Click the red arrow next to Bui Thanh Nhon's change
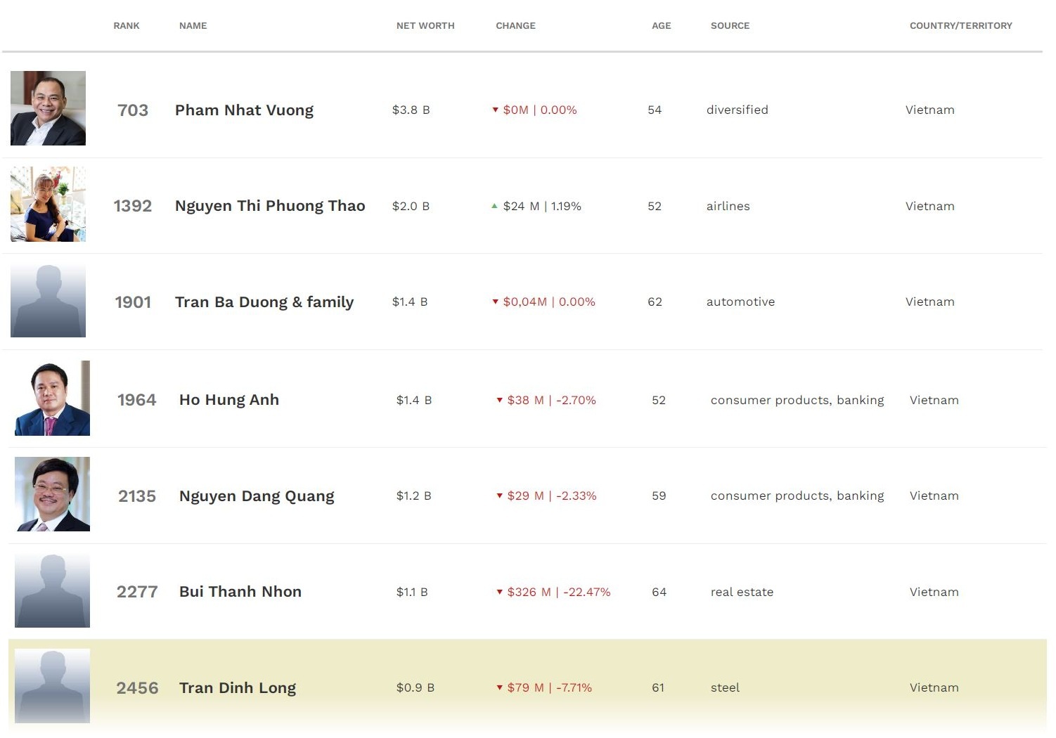This screenshot has width=1056, height=738. [x=501, y=593]
